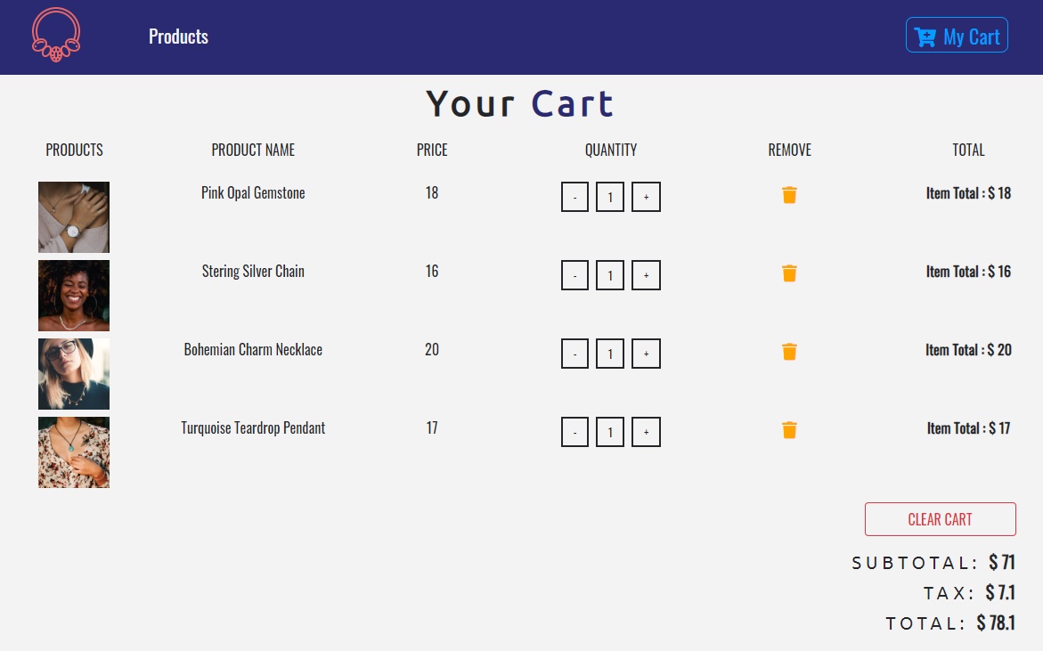Open the Stering Silver Chain product photo
This screenshot has width=1043, height=651.
click(74, 296)
